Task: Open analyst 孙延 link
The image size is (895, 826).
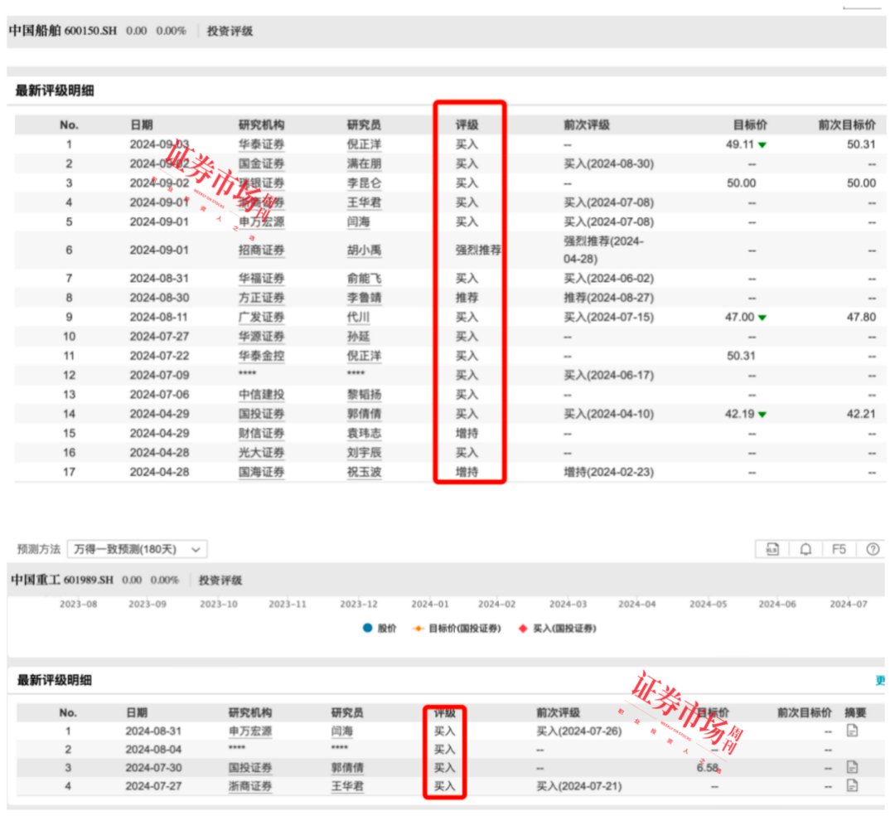Action: click(x=359, y=337)
